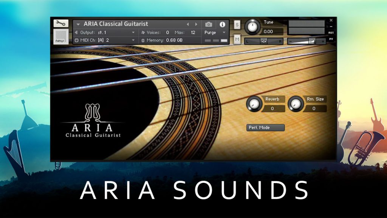This screenshot has height=218, width=387.
Task: Center the pan control icon
Action: [x=263, y=41]
